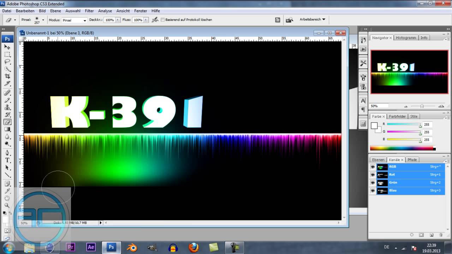Screen dimensions: 452x254
Task: Open the Auswahl menu
Action: [73, 11]
